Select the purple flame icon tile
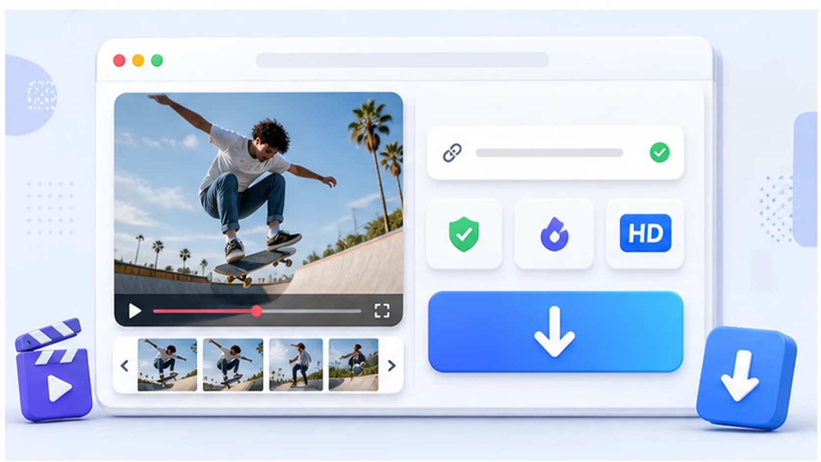821x462 pixels. (x=554, y=234)
